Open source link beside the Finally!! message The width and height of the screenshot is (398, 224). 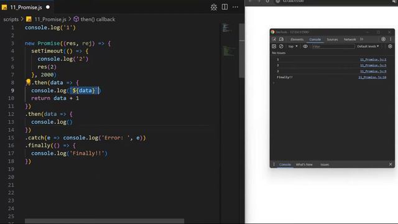[373, 77]
